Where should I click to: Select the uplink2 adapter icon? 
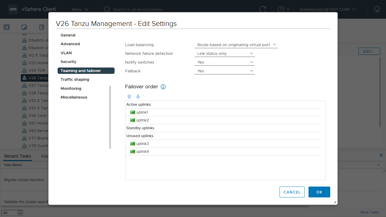click(133, 120)
